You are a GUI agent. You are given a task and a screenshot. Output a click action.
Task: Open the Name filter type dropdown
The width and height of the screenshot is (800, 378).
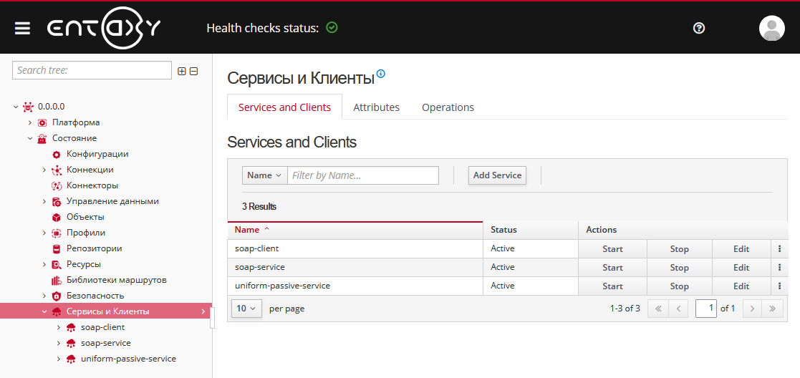(265, 175)
